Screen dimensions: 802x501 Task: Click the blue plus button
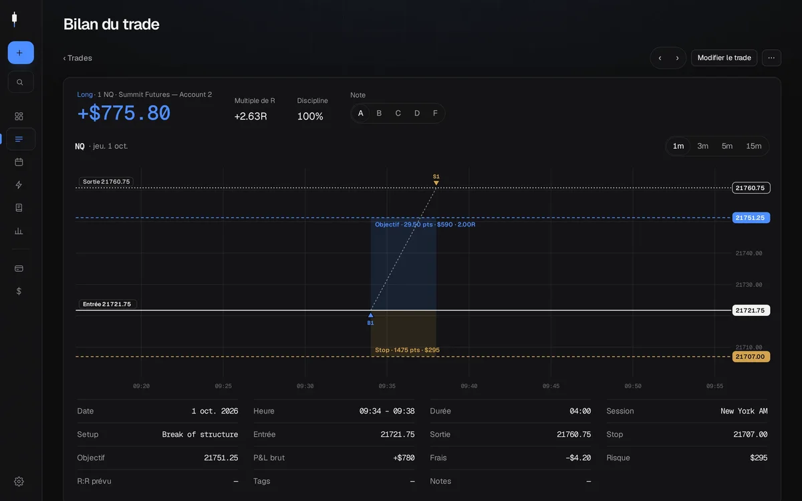click(21, 53)
